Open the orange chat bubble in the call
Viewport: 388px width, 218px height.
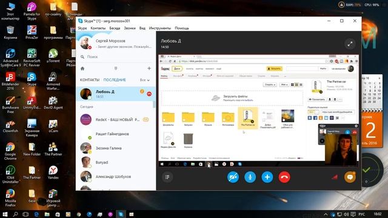[350, 177]
